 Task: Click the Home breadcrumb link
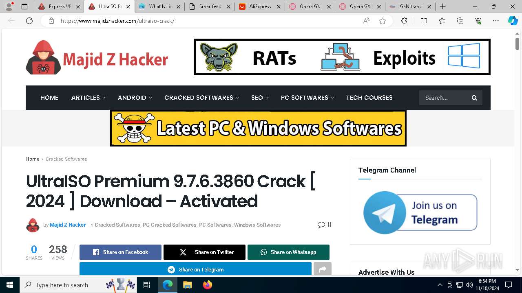point(33,159)
